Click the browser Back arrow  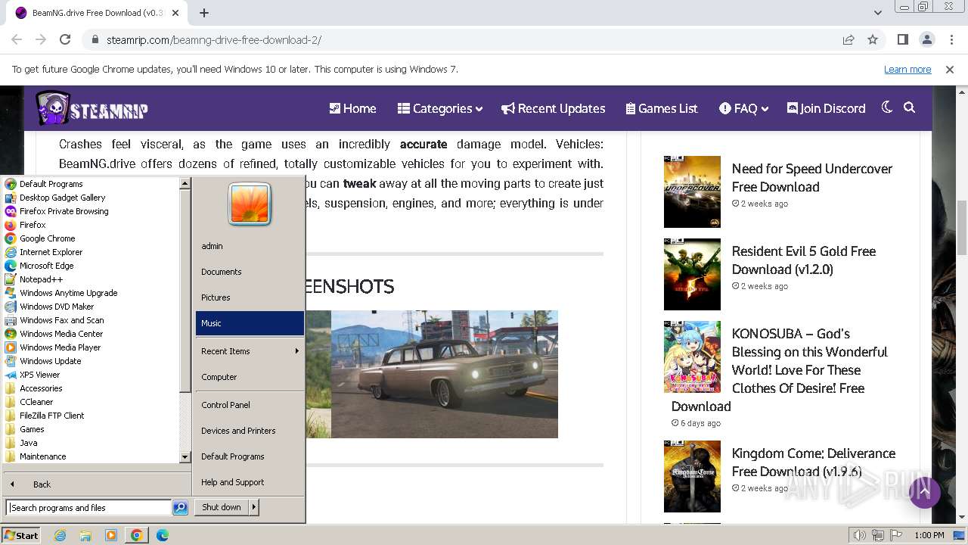(x=17, y=39)
